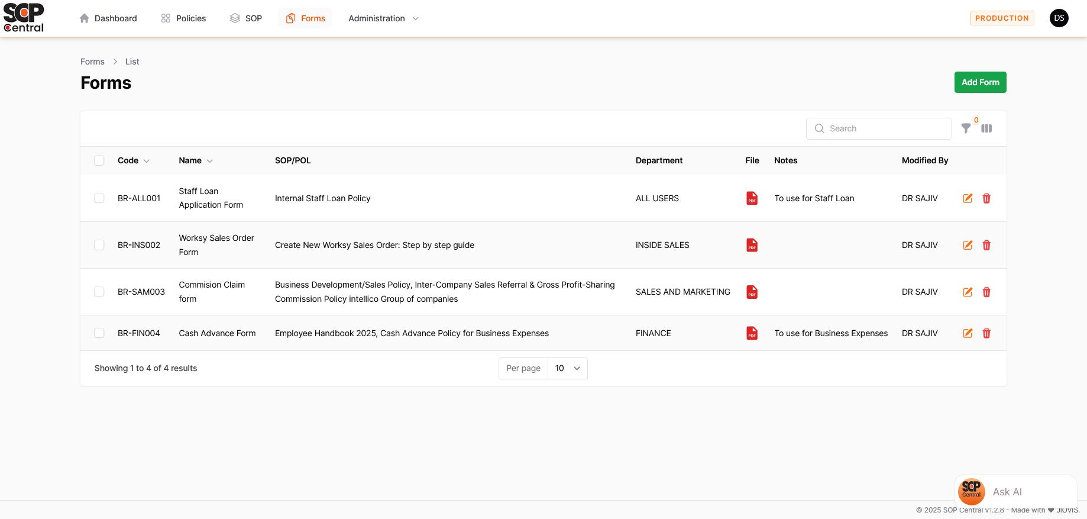Toggle table columns visibility icon
The width and height of the screenshot is (1087, 519).
(986, 128)
